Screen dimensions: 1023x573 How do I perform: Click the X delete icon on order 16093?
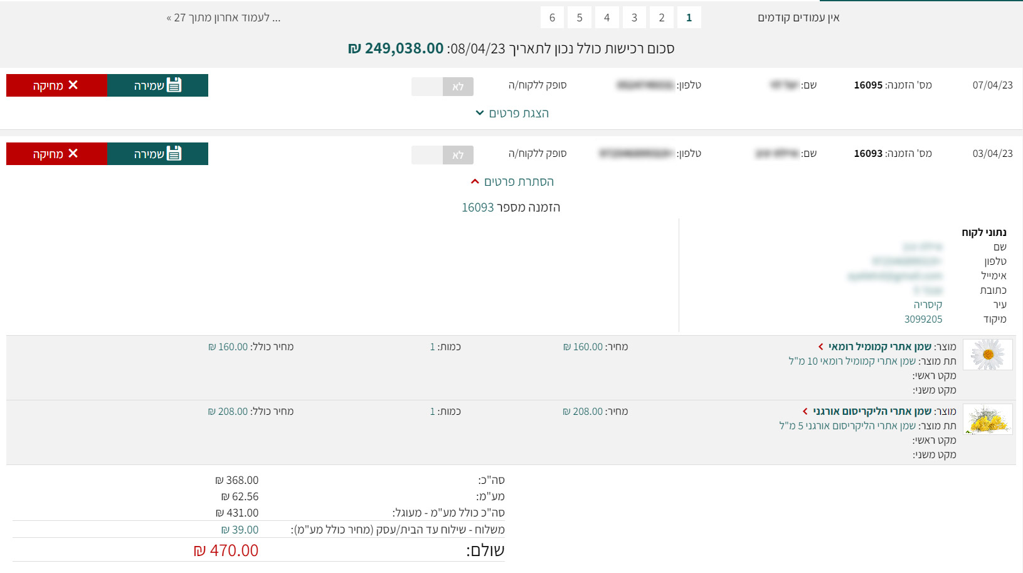pyautogui.click(x=73, y=154)
